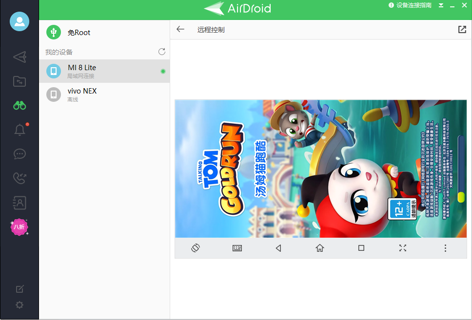Open the more options three-dot menu
This screenshot has width=472, height=320.
click(445, 248)
